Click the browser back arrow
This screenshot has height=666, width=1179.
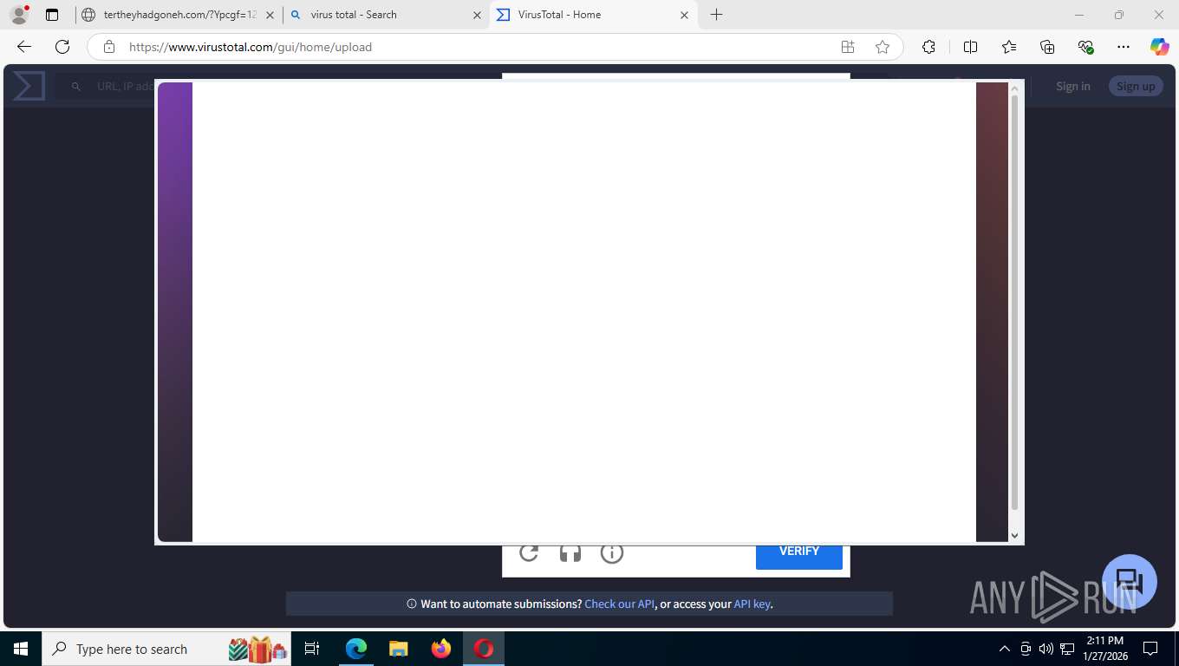click(24, 47)
